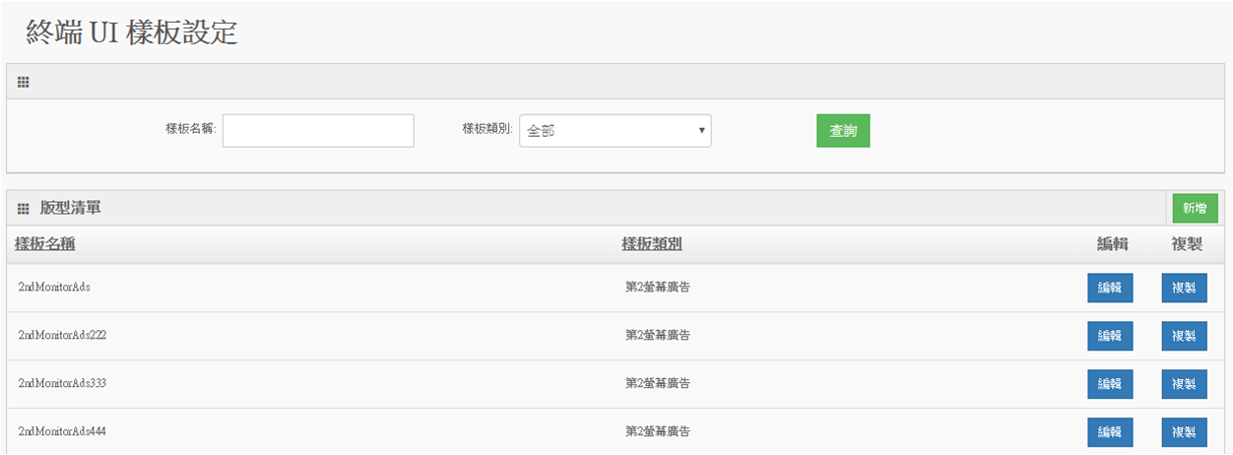Screen dimensions: 1233x455
Task: Copy the 2ndMonitorAds333 template
Action: (1184, 384)
